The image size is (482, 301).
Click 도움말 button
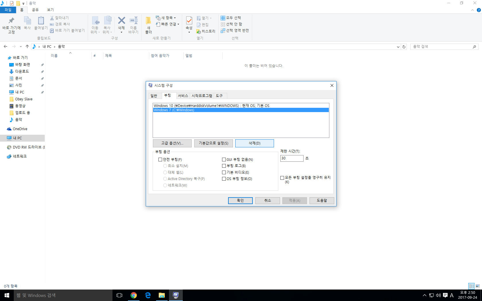coord(322,200)
